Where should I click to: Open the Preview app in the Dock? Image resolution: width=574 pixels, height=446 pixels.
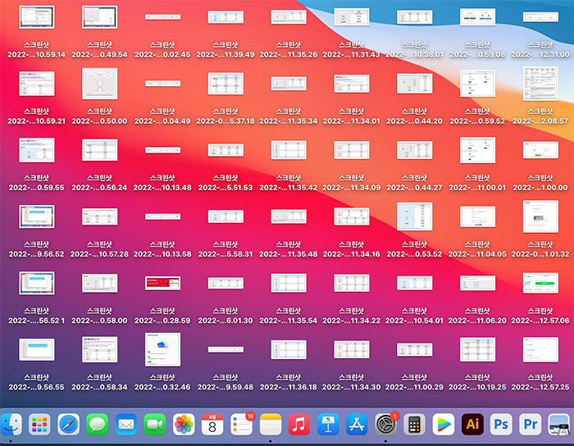(558, 425)
